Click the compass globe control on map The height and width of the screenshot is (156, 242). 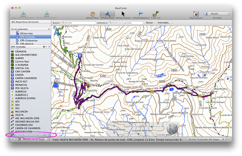tap(172, 129)
